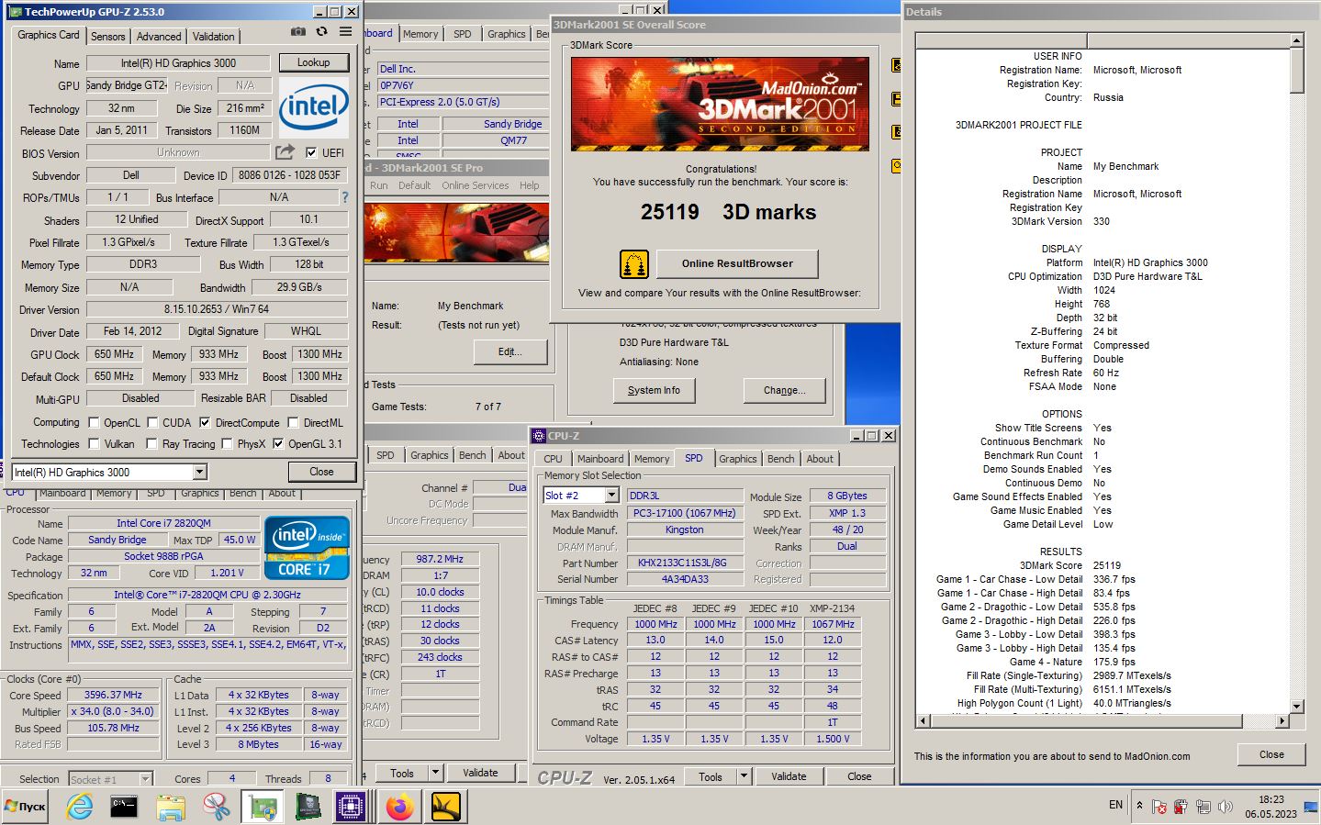
Task: Click the EN language indicator
Action: coord(1115,805)
